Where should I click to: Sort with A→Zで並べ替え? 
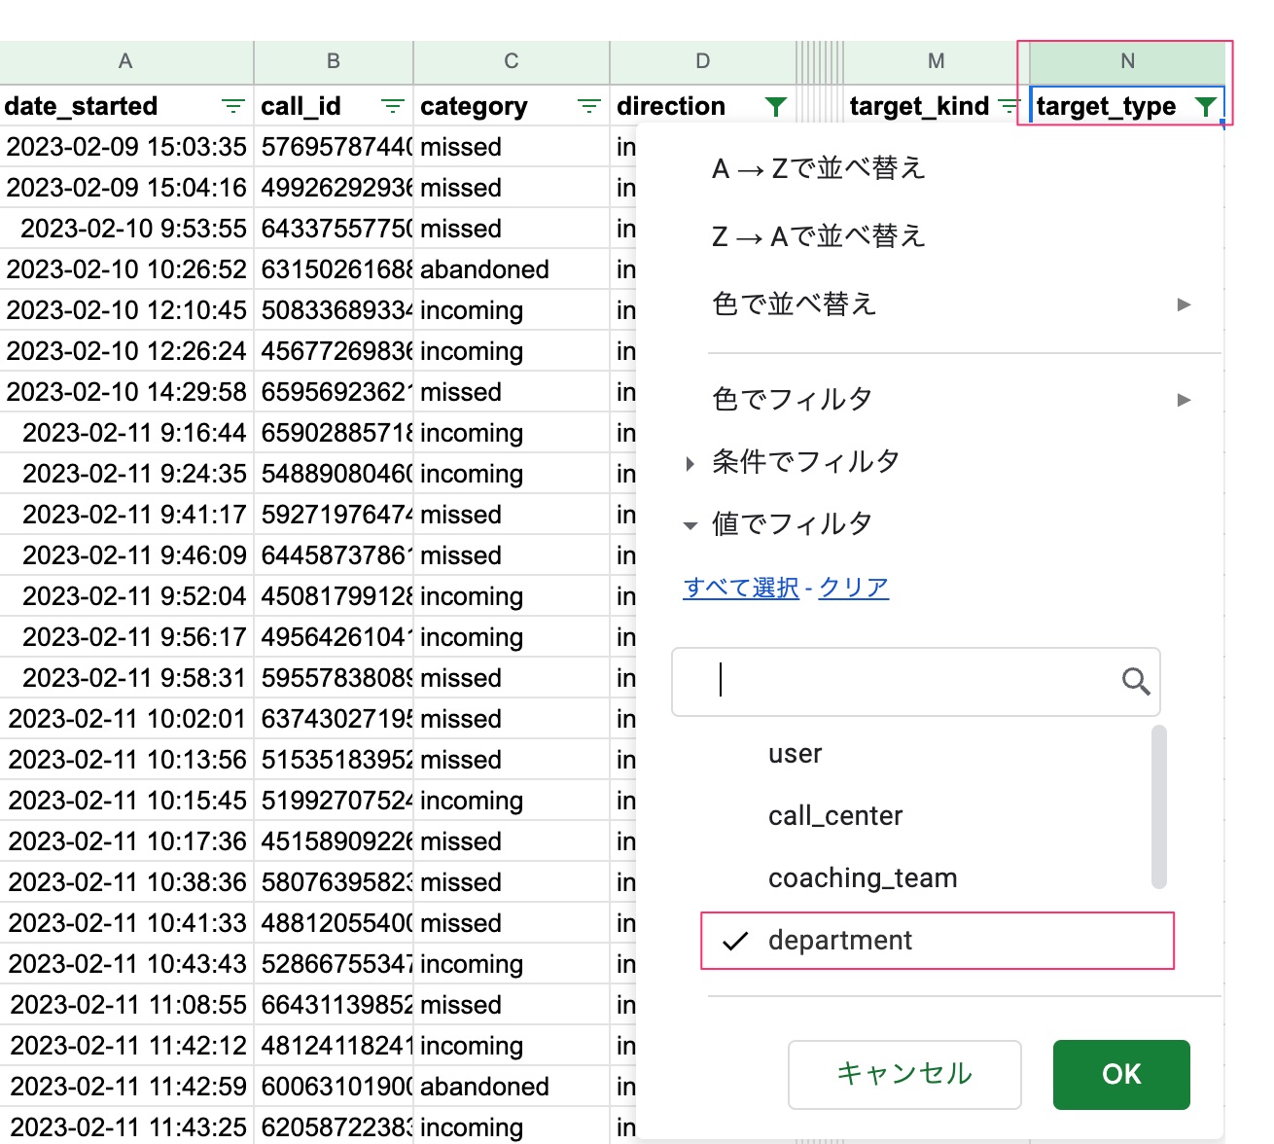coord(819,168)
